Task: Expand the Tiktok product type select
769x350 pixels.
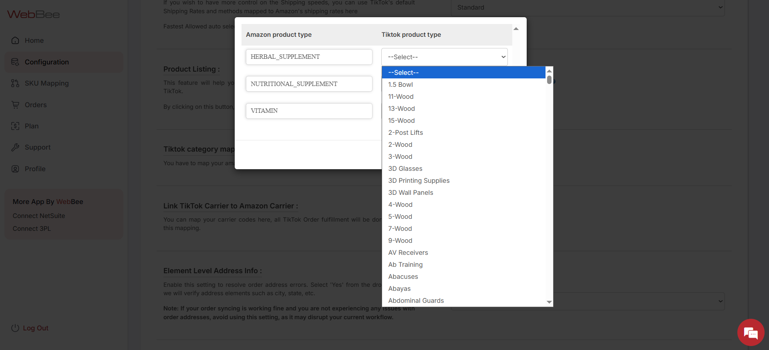Action: (444, 57)
